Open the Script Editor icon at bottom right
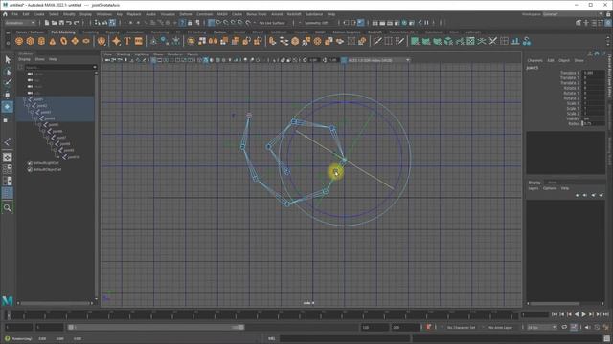Image resolution: width=613 pixels, height=344 pixels. click(x=606, y=338)
